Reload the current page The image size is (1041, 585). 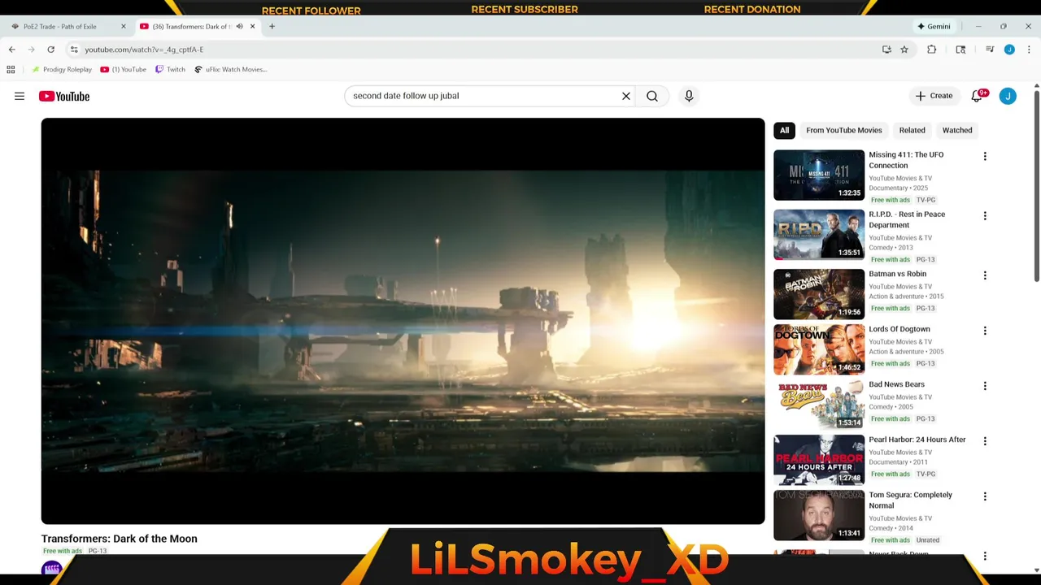point(50,50)
